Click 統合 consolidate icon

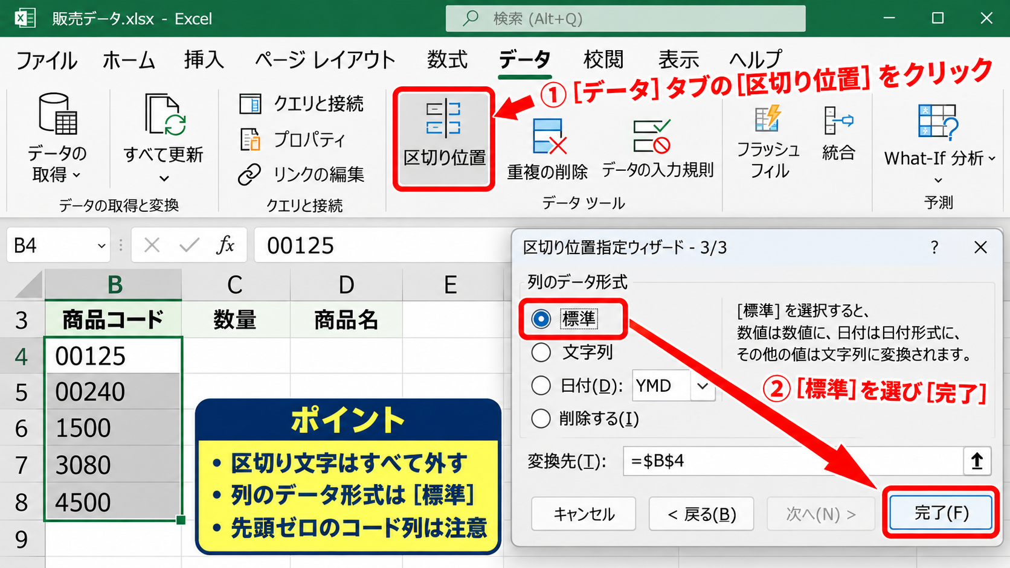click(x=838, y=120)
